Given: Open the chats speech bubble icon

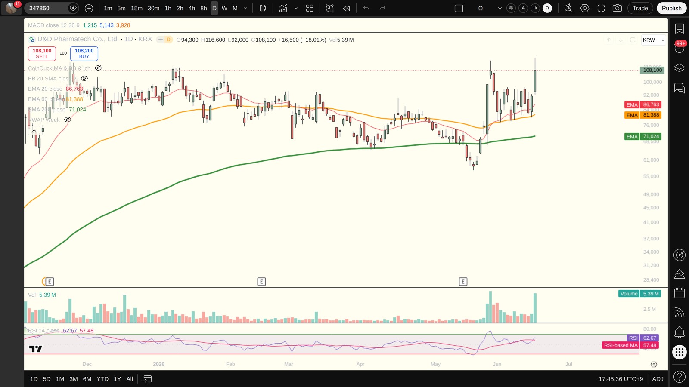Looking at the screenshot, I should tap(680, 88).
